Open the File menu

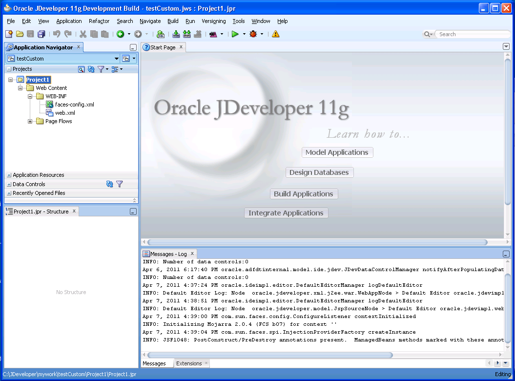11,21
